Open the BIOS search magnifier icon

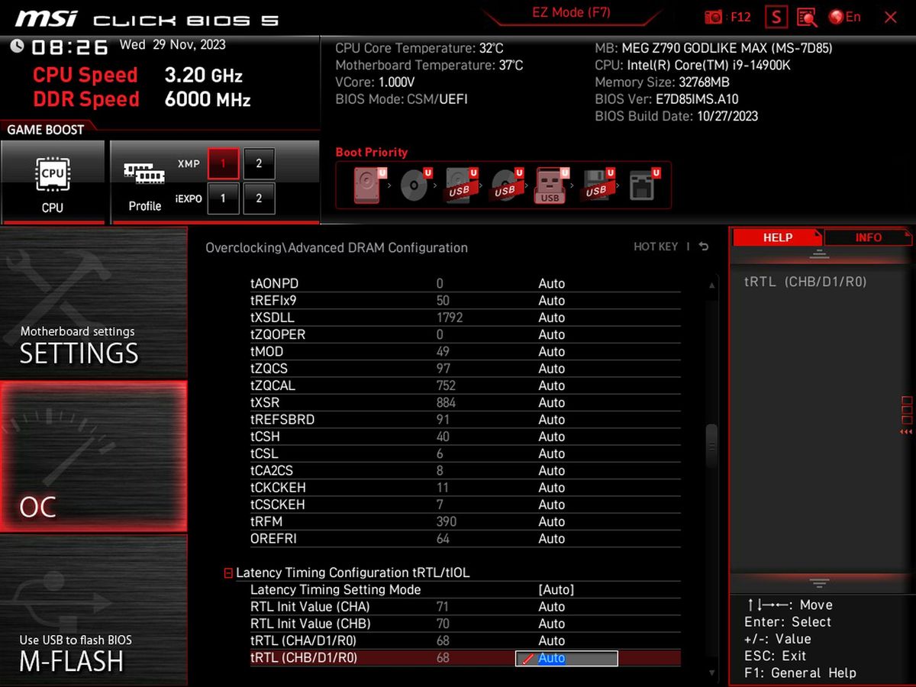(807, 17)
